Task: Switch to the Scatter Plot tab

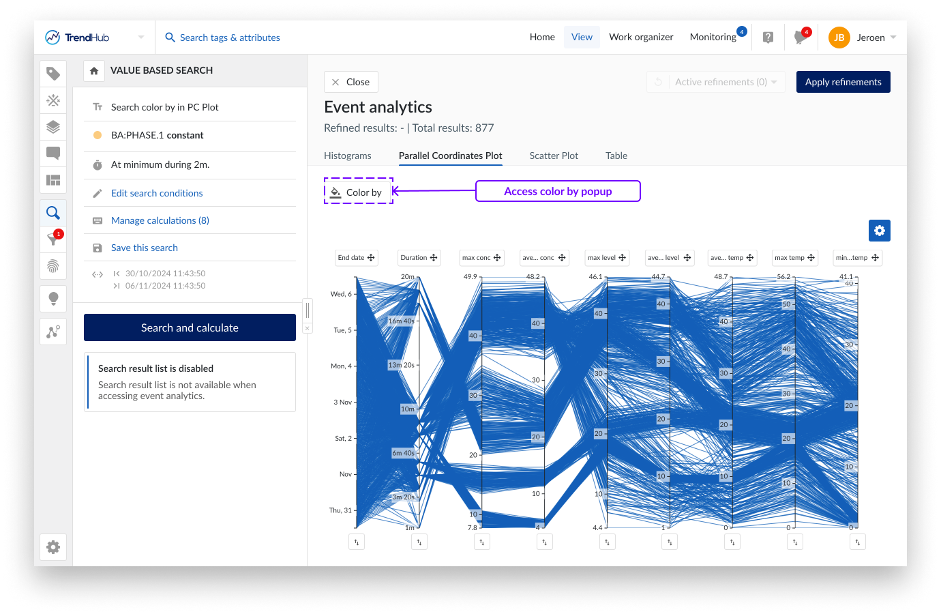Action: (x=553, y=156)
